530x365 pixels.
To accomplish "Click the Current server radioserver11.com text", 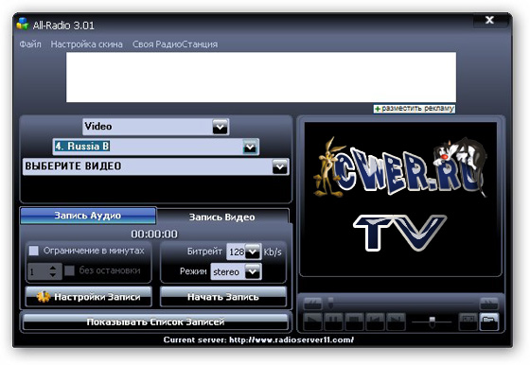I will pos(258,339).
